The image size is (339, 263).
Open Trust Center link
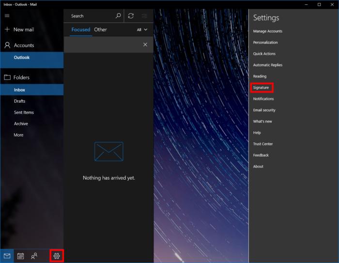pyautogui.click(x=262, y=144)
